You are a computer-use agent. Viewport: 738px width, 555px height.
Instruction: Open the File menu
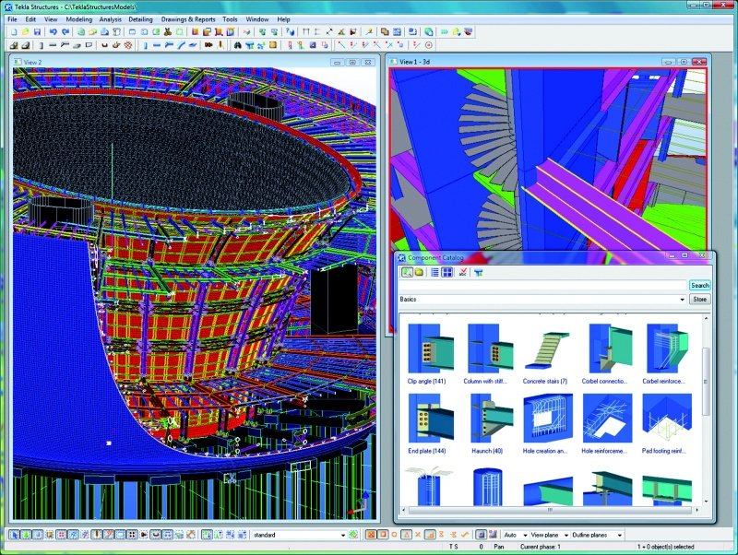point(13,19)
